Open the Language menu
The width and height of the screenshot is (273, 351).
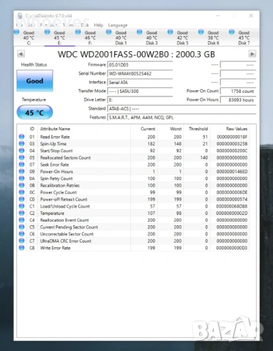pyautogui.click(x=118, y=25)
